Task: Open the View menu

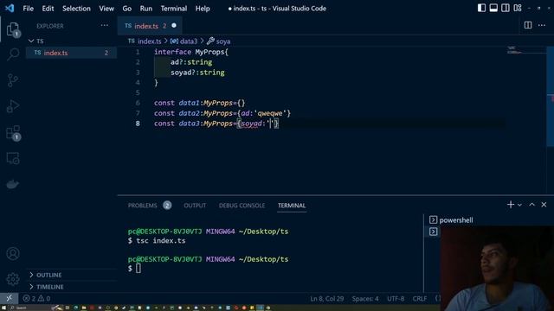Action: point(106,9)
